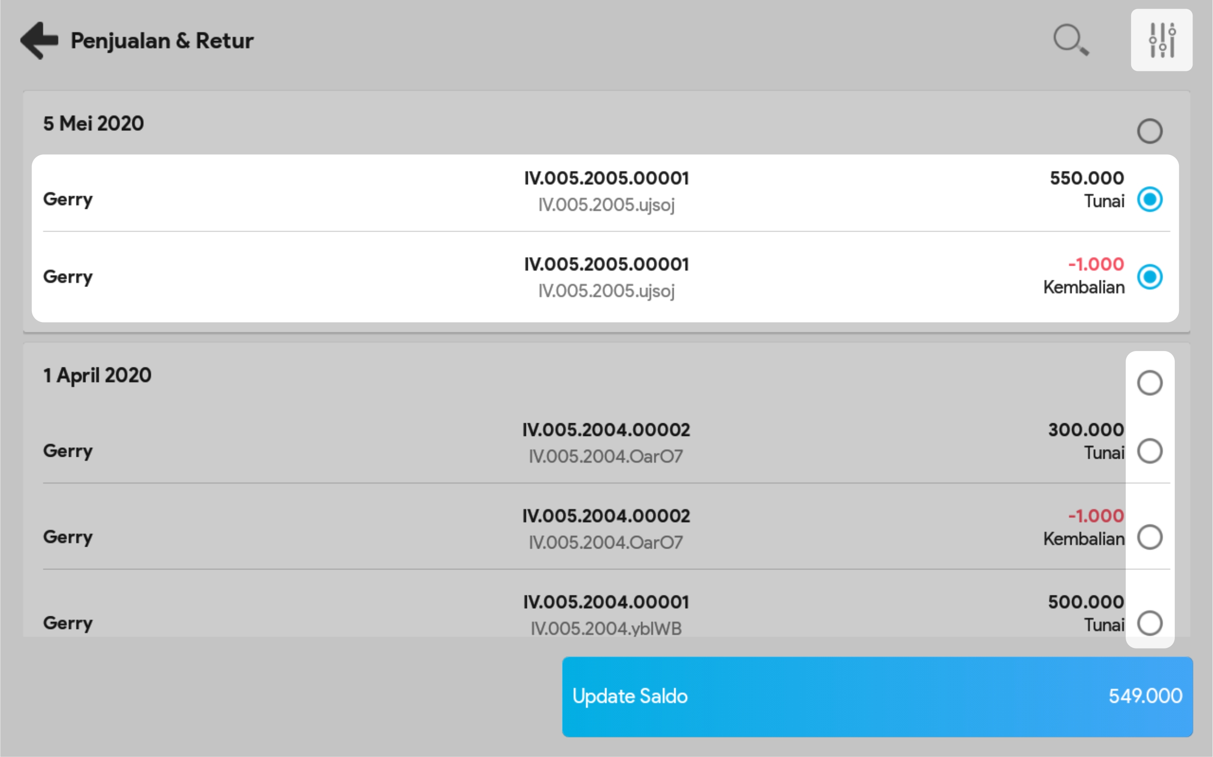Open the filter sliders icon

(x=1161, y=40)
